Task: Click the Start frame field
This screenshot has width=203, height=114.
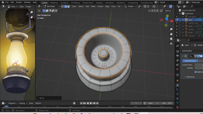Action: [153, 103]
